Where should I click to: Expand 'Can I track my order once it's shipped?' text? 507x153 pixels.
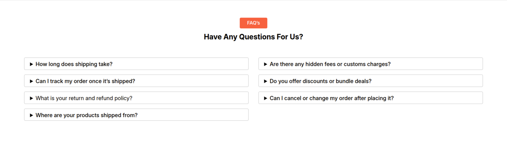(x=85, y=81)
